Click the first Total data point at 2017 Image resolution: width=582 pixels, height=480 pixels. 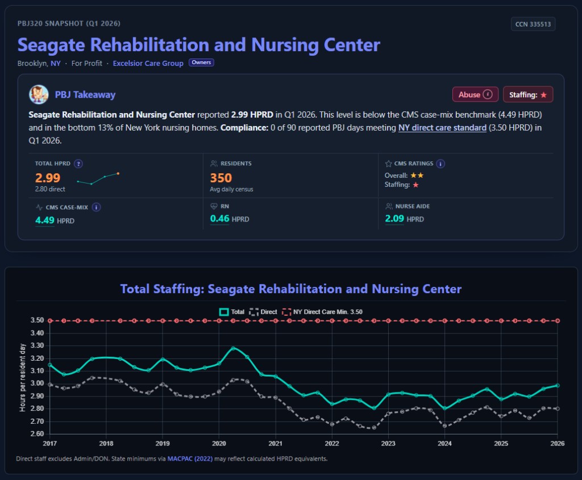click(x=50, y=365)
